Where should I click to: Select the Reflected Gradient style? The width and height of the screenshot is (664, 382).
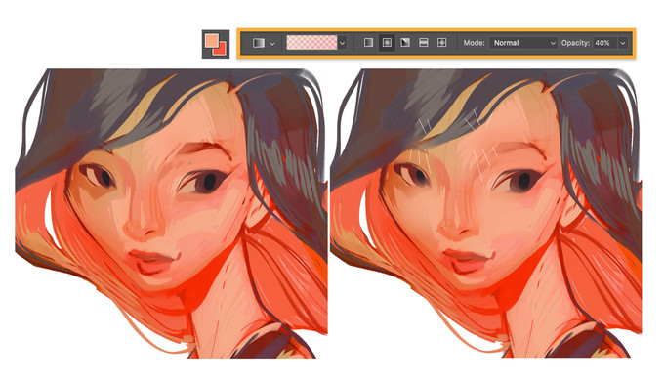(424, 43)
